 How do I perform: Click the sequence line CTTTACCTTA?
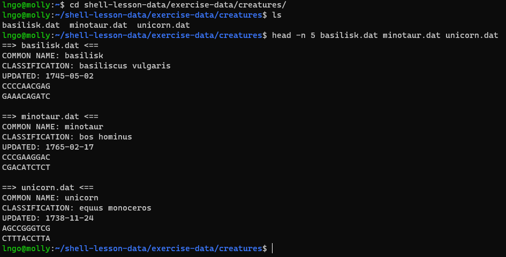[26, 238]
